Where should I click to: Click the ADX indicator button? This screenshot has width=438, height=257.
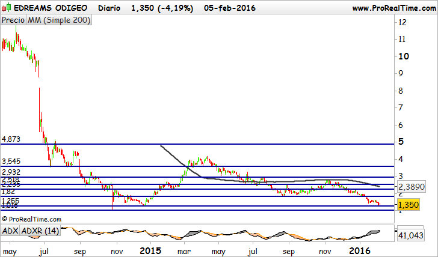click(10, 231)
